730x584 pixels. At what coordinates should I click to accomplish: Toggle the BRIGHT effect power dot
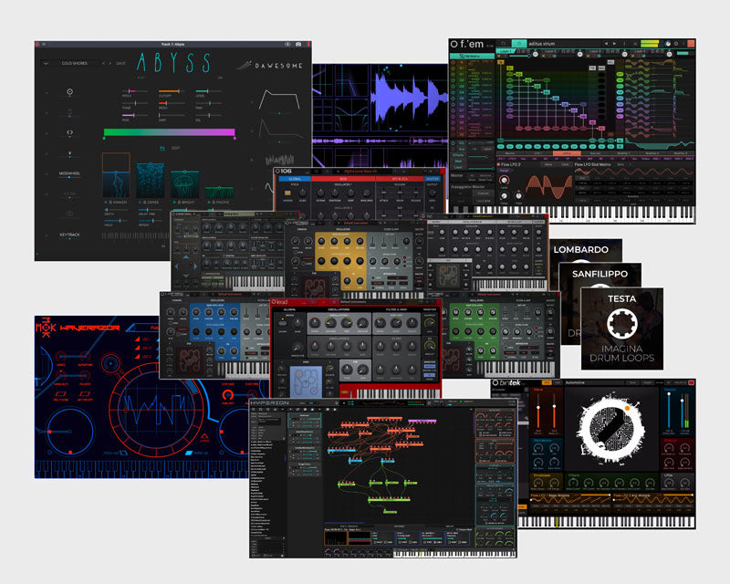pos(173,203)
